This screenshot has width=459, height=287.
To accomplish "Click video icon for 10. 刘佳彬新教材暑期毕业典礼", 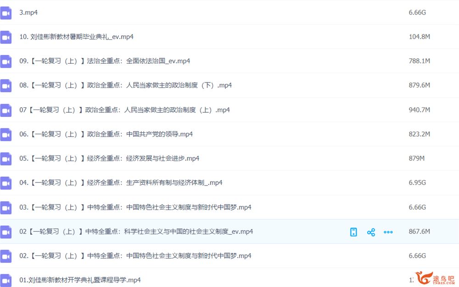I will pos(6,38).
